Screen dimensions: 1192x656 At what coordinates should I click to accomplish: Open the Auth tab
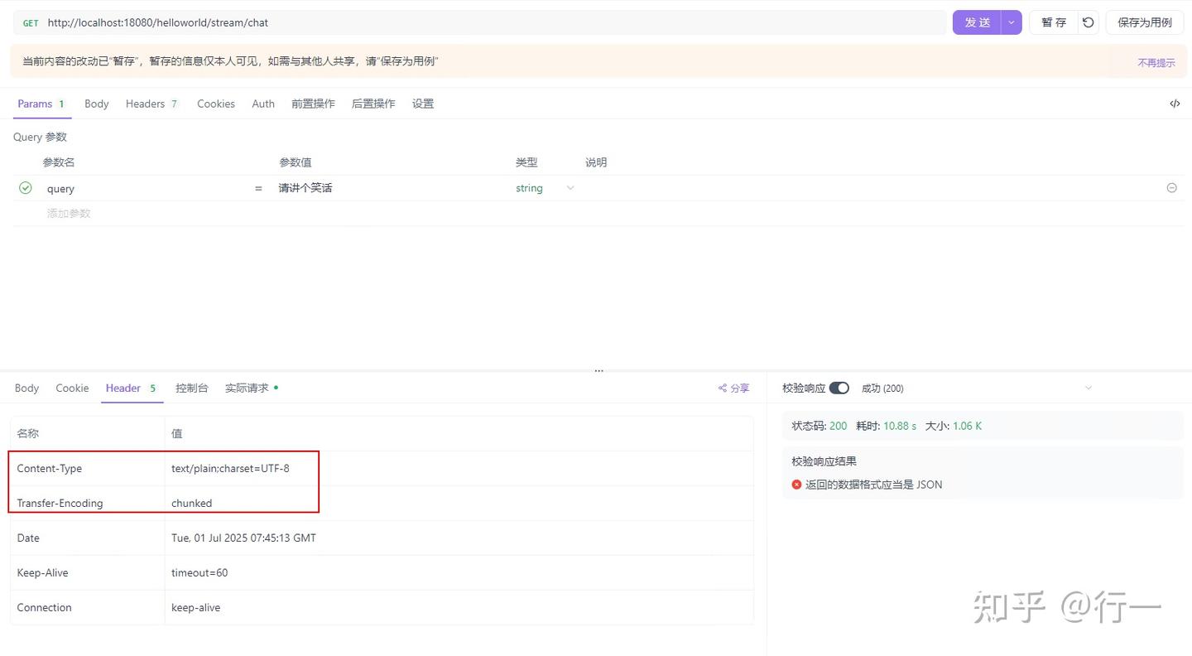(x=262, y=103)
